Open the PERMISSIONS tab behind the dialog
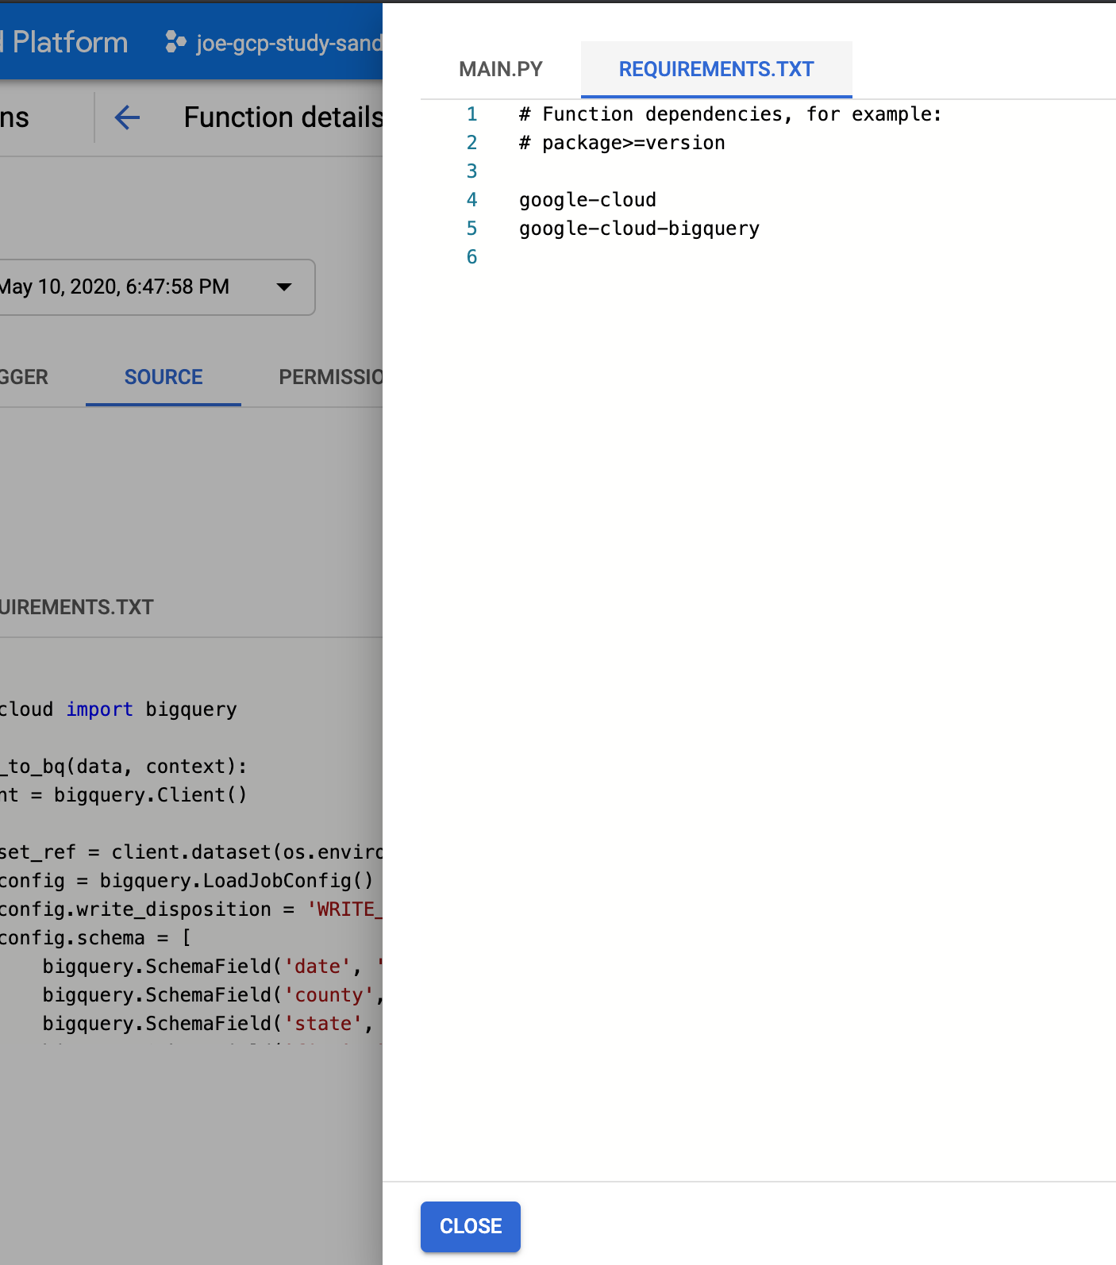Screen dimensions: 1116x1265 pos(331,377)
